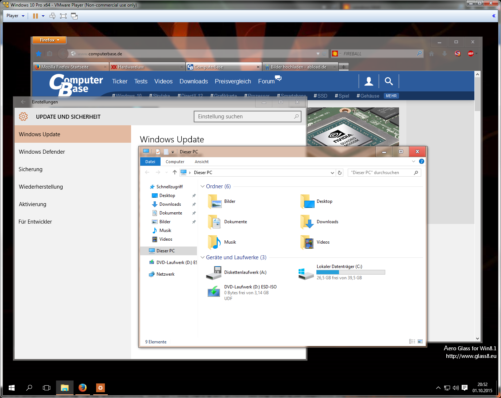Switch Explorer to large icons view
This screenshot has width=501, height=398.
[420, 342]
